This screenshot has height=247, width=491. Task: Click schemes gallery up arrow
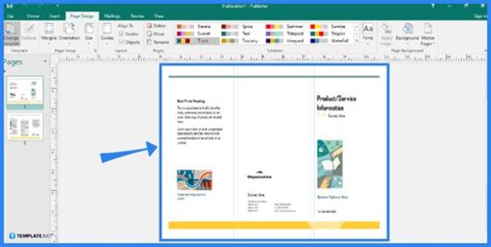357,27
